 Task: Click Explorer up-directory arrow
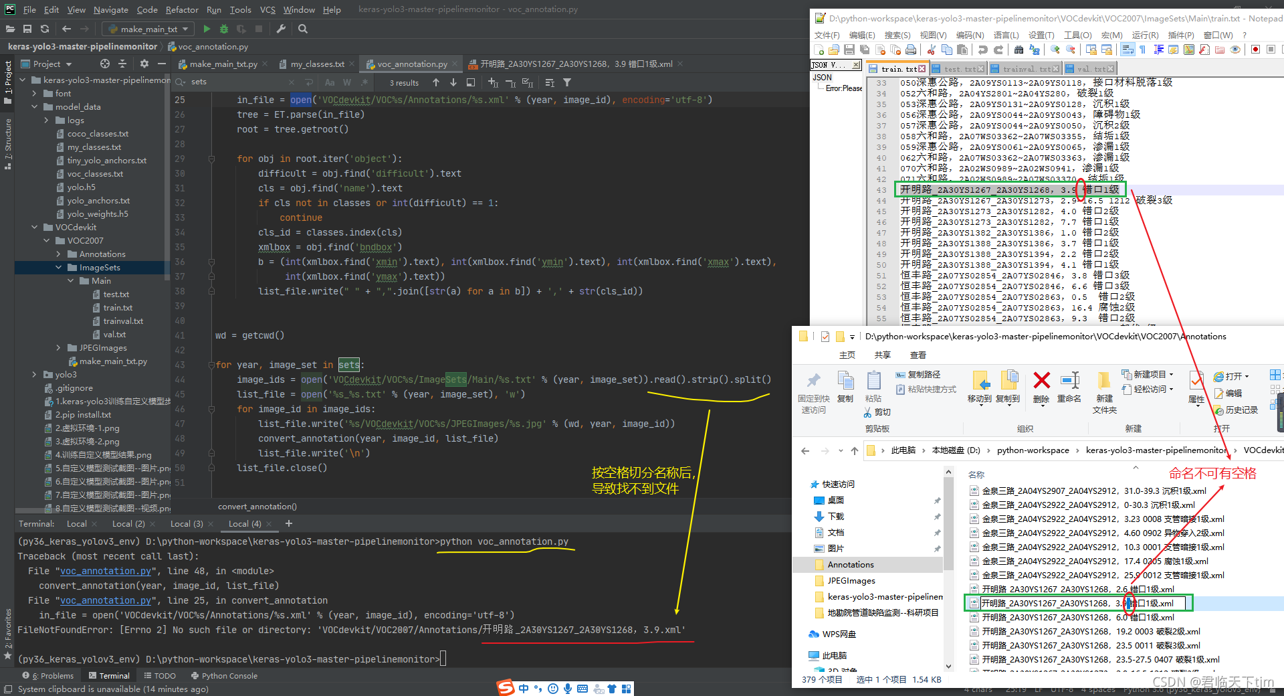point(855,450)
